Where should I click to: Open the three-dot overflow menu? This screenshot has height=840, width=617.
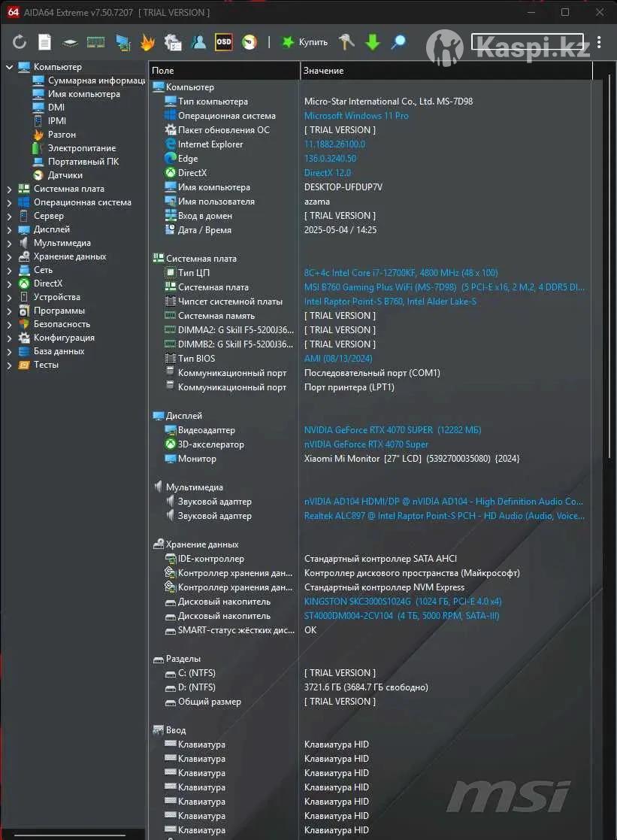(x=599, y=42)
